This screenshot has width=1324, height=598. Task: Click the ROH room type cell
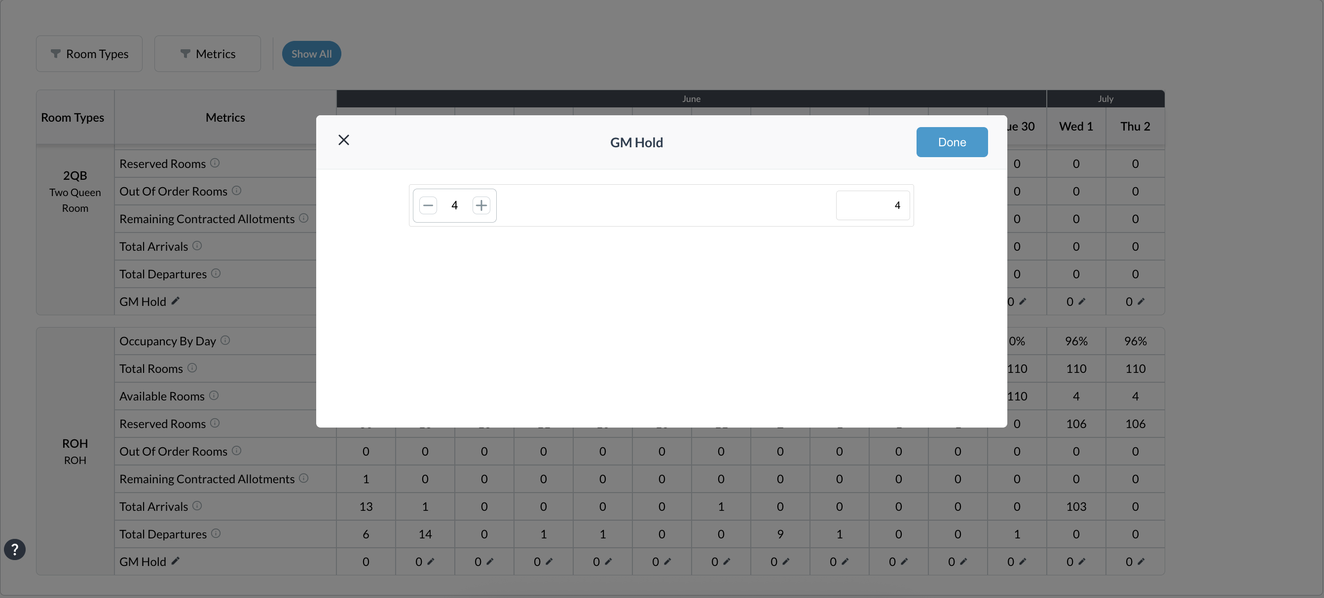[x=75, y=451]
